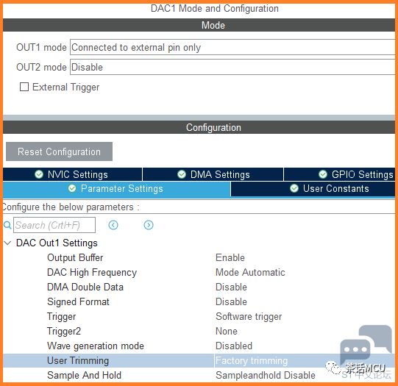This screenshot has width=398, height=386.
Task: Select the User Trimming parameter label
Action: click(78, 361)
